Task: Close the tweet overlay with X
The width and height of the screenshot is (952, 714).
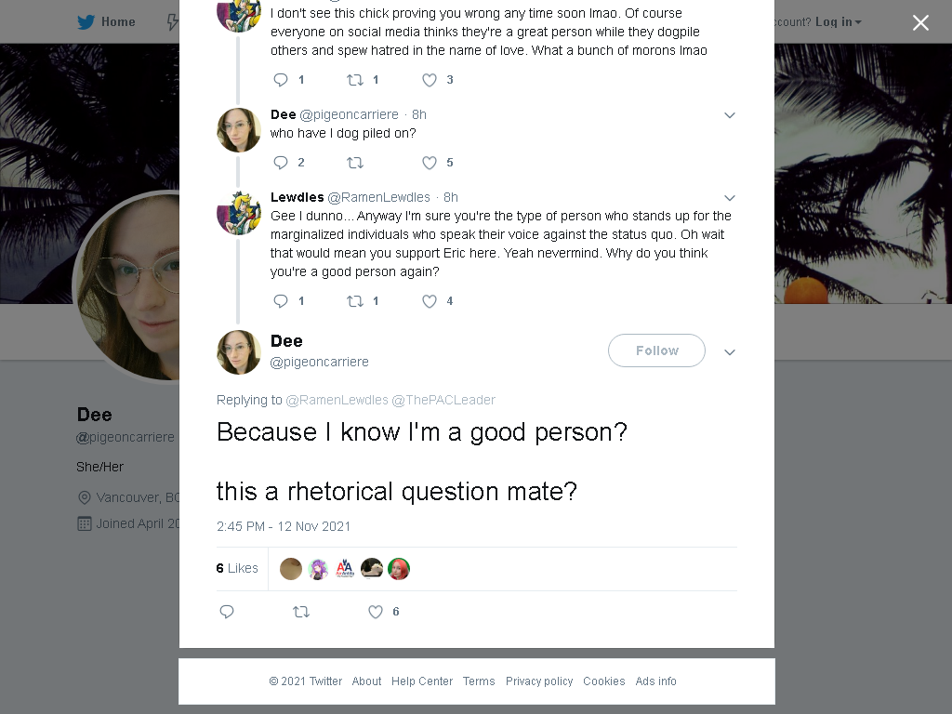Action: tap(920, 22)
